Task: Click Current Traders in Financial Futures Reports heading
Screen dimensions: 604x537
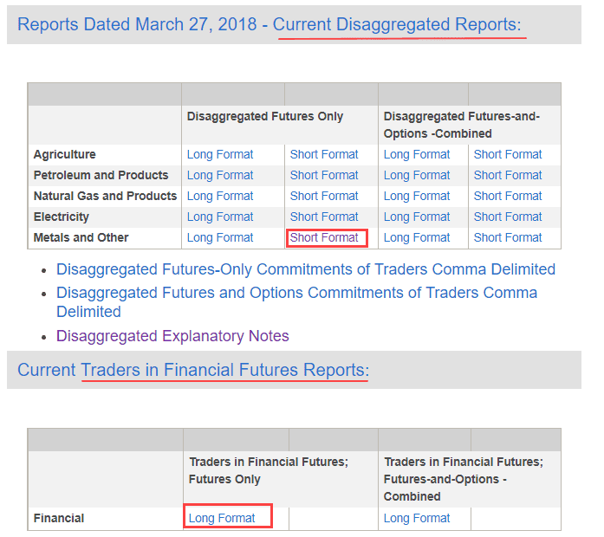Action: point(224,371)
